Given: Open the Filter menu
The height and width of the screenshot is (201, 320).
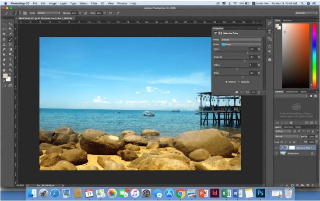Looking at the screenshot, I should (x=94, y=3).
